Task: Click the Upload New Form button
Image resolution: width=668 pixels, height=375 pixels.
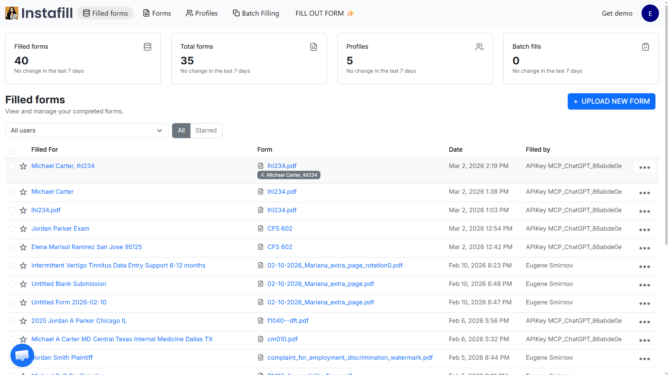Action: tap(611, 102)
